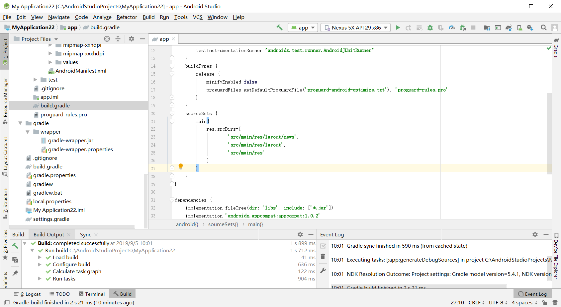Image resolution: width=561 pixels, height=307 pixels.
Task: Select build.gradle in the project tree
Action: point(55,105)
